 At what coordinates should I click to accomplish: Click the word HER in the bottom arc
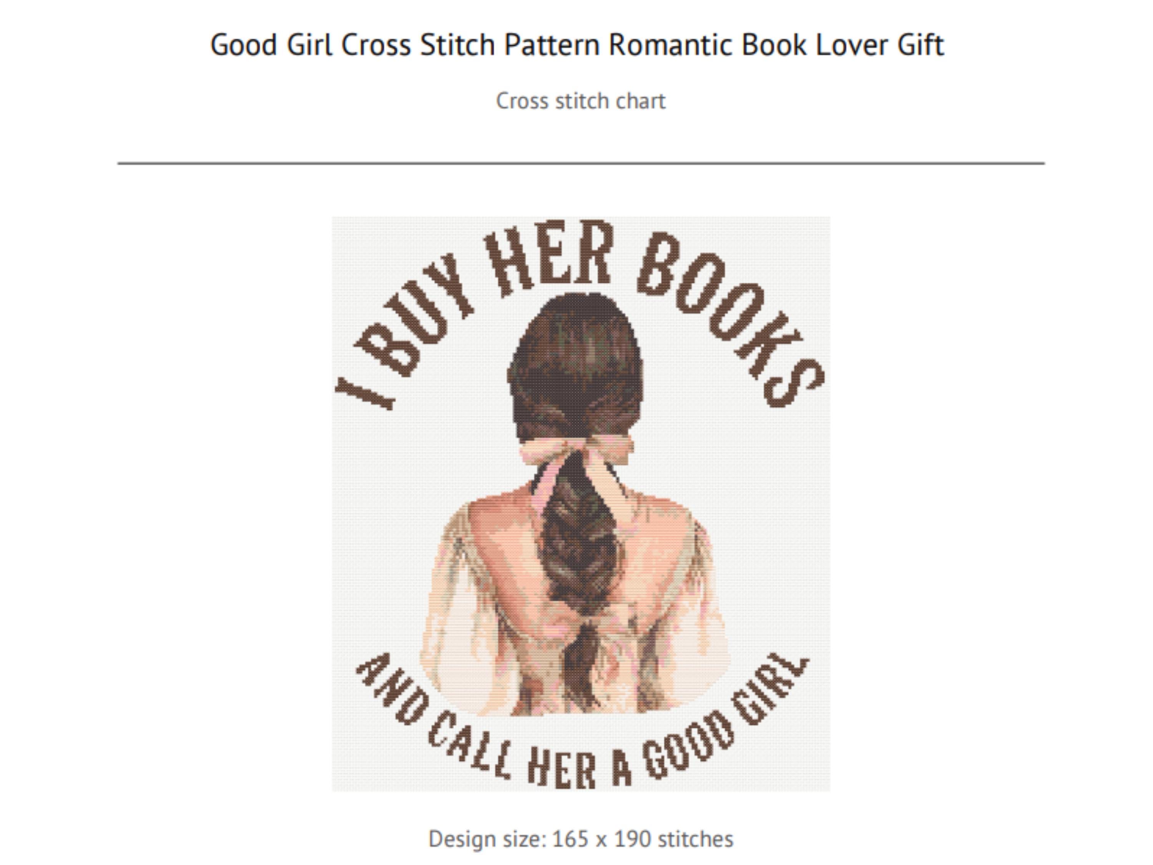click(x=562, y=770)
